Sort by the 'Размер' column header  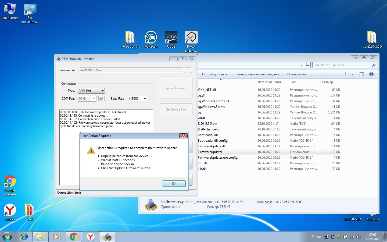(x=327, y=82)
